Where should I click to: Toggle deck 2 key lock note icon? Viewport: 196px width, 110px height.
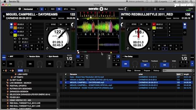click(x=128, y=29)
